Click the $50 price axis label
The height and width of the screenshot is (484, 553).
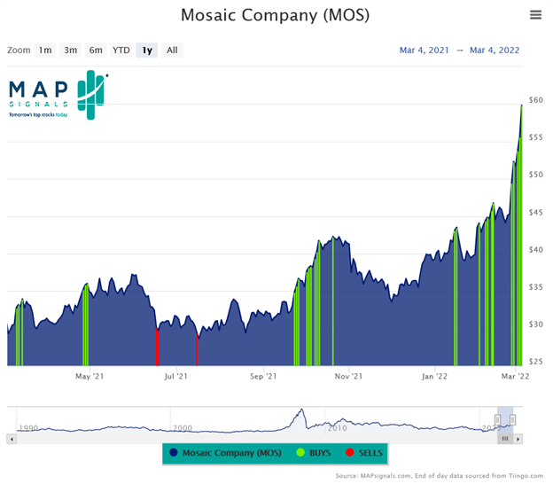click(535, 175)
